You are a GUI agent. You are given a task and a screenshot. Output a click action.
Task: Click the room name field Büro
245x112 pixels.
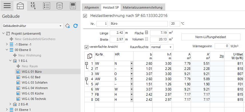[x=139, y=24]
